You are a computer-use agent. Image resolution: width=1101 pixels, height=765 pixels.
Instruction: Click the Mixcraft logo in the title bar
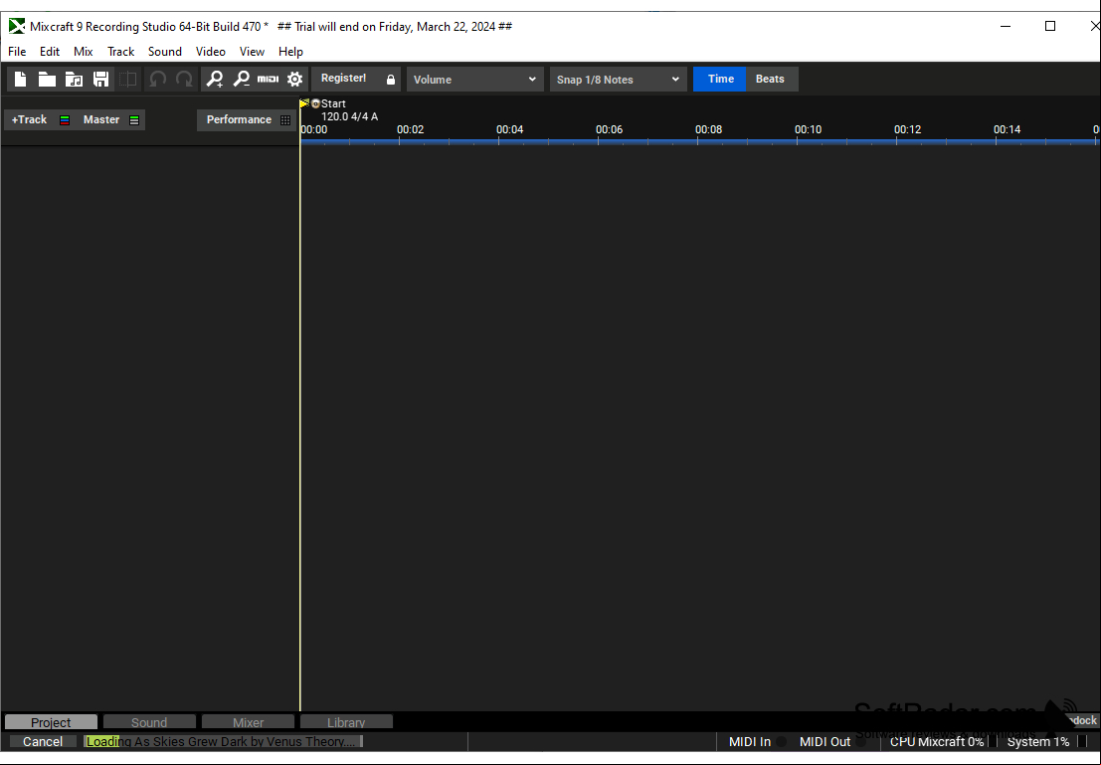17,27
